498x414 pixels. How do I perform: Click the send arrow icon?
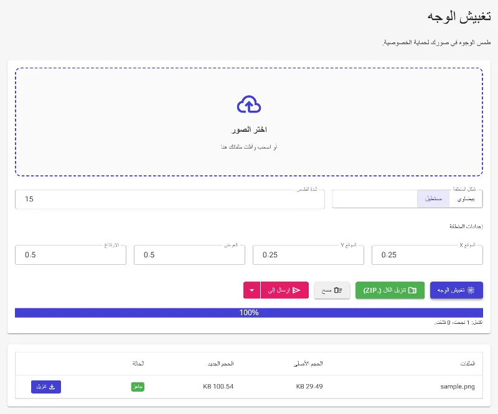click(x=296, y=290)
